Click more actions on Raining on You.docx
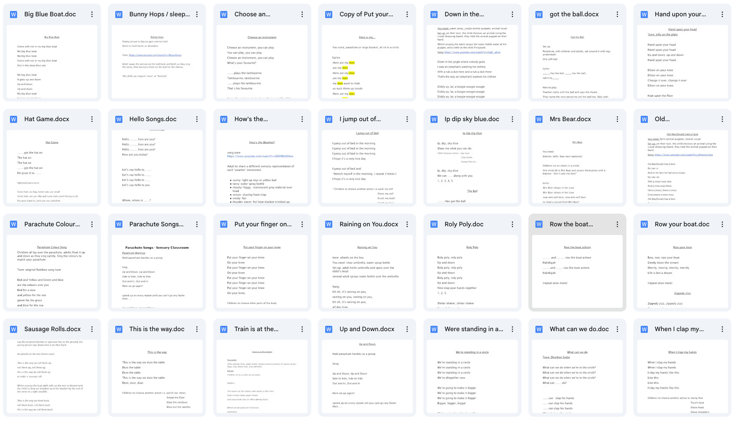735x422 pixels. pos(407,224)
